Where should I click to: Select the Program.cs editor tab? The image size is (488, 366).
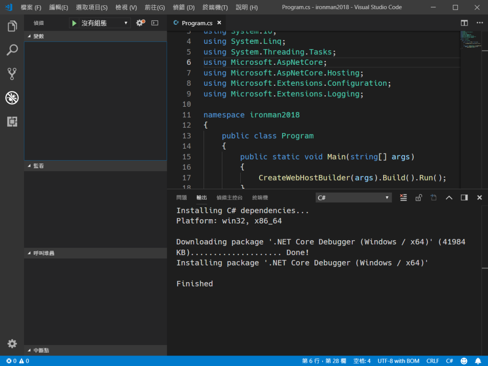coord(197,23)
